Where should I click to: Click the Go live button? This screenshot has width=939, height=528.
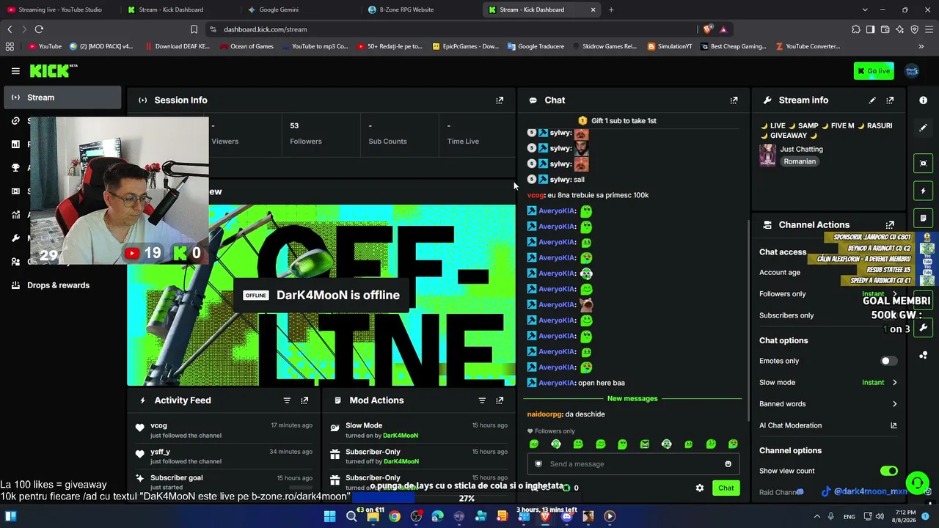(x=874, y=71)
